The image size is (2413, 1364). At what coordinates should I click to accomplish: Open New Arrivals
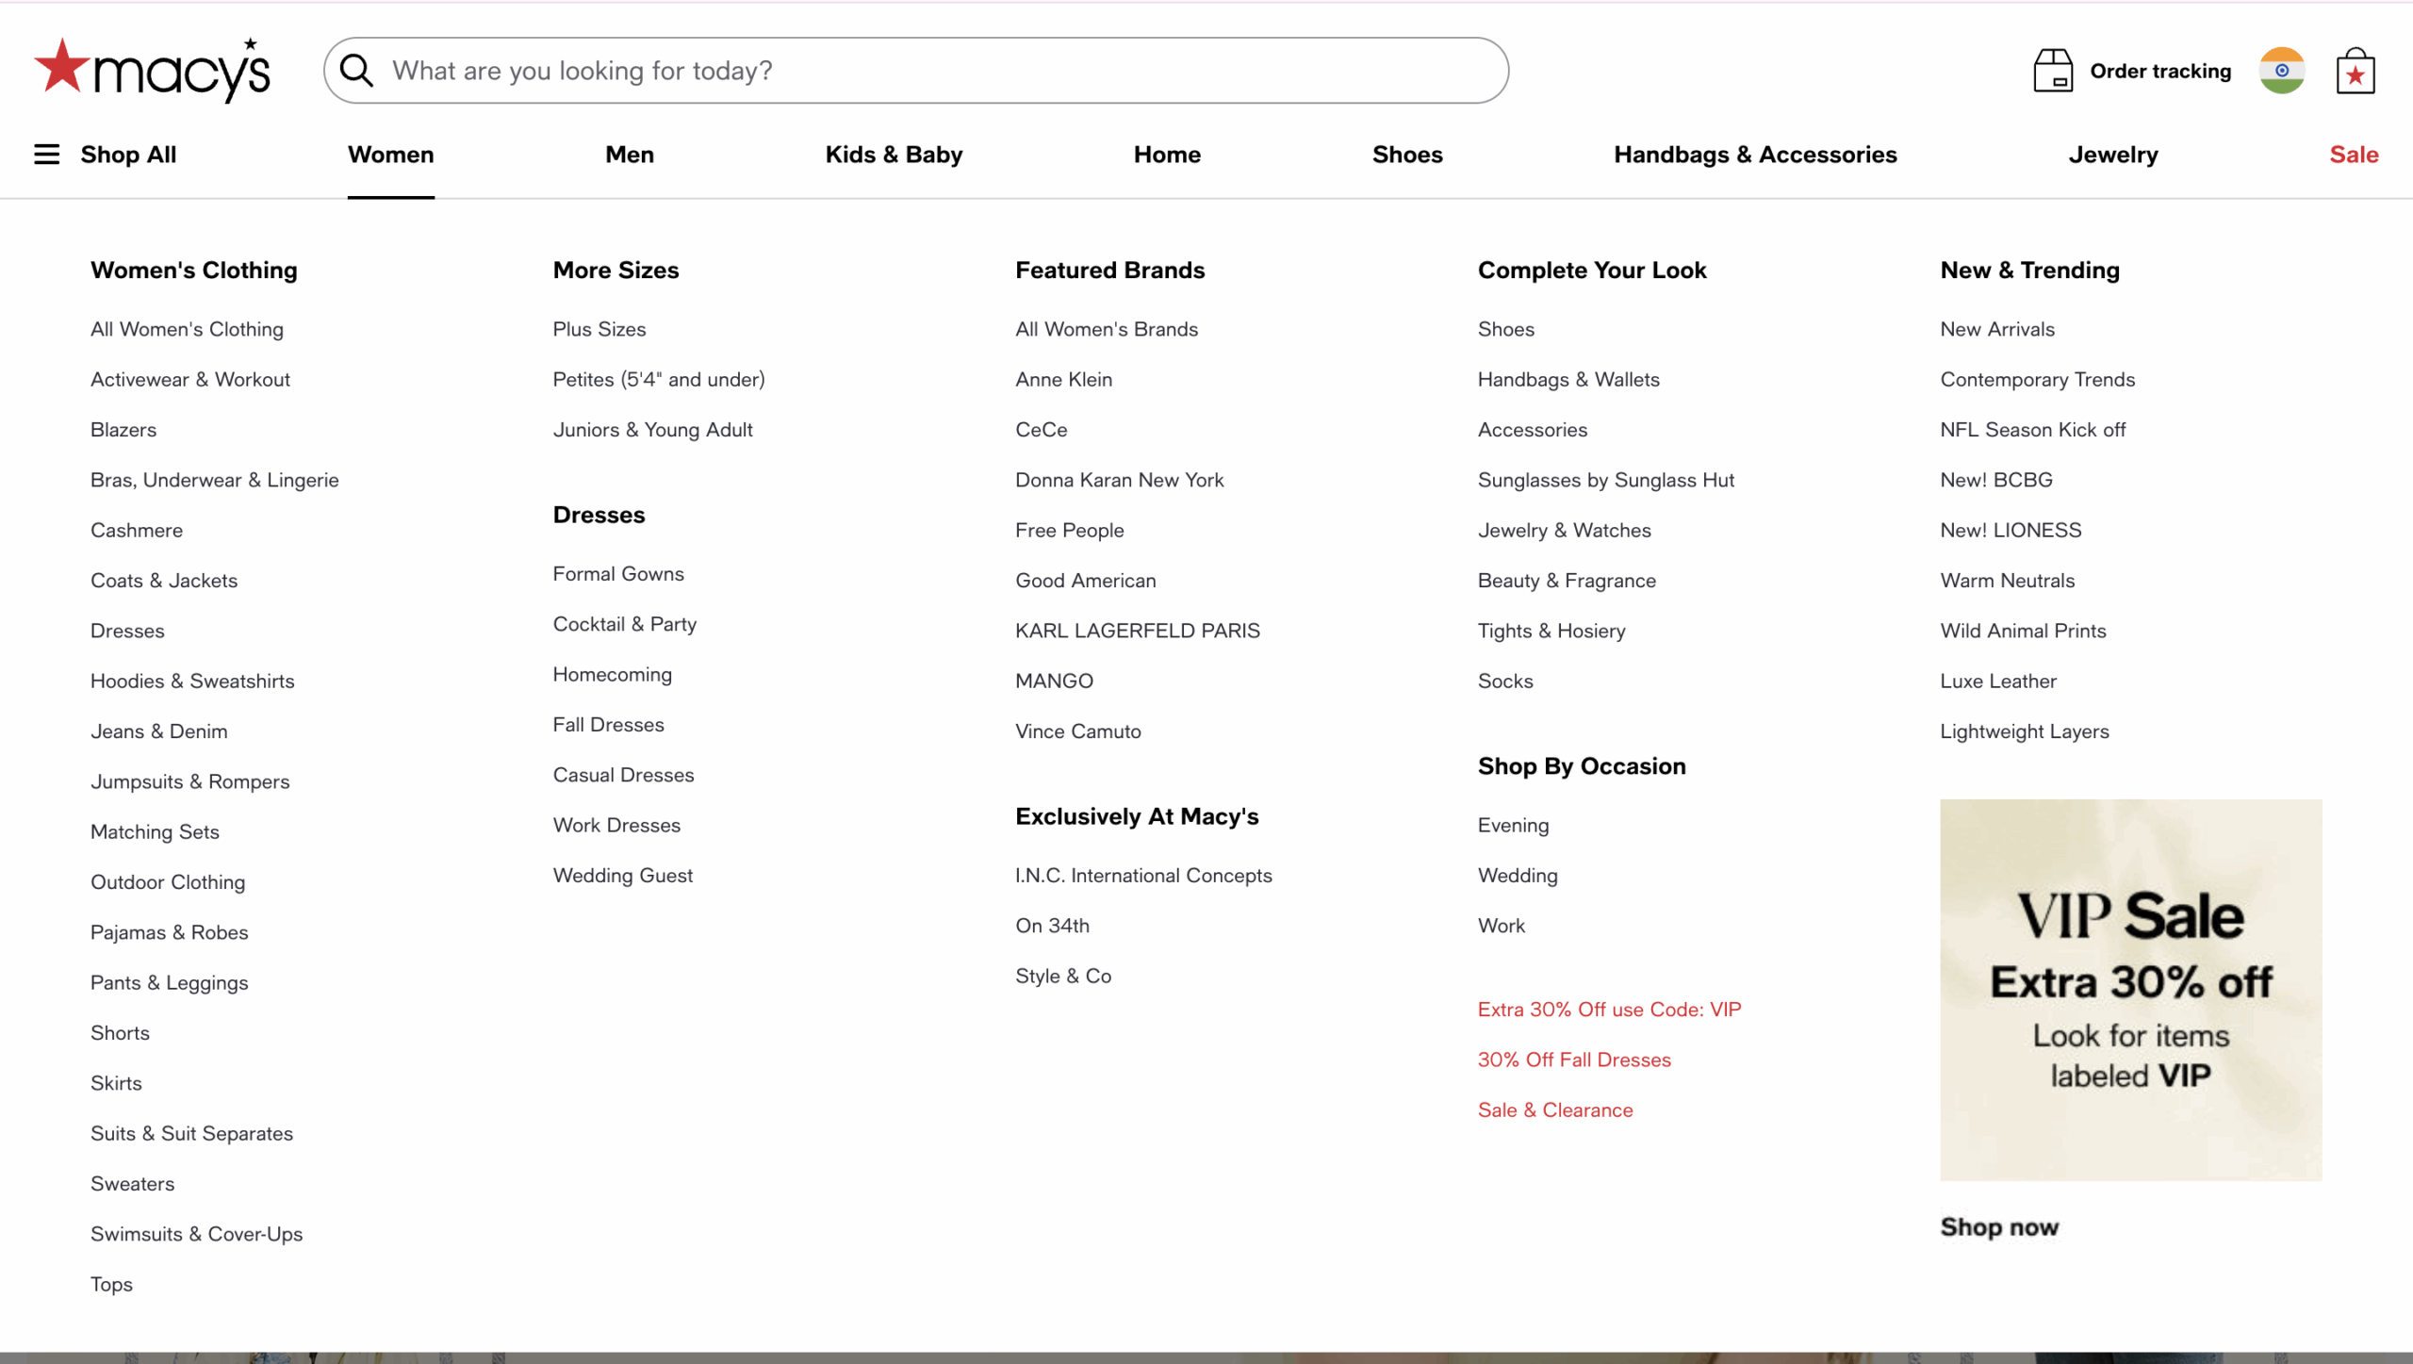click(x=1997, y=329)
